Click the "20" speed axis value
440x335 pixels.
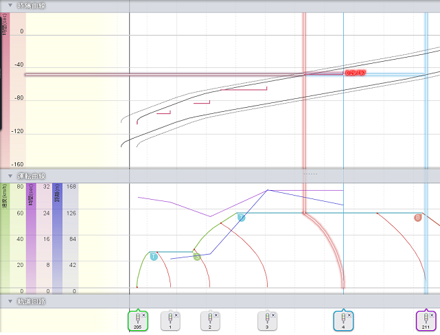tap(20, 265)
